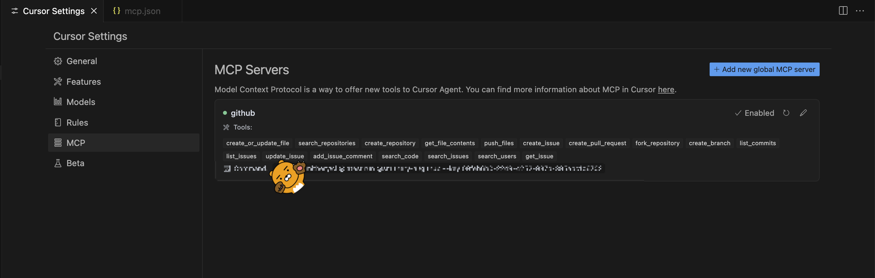Click the search_repositories tool tag
This screenshot has height=278, width=875.
click(327, 143)
